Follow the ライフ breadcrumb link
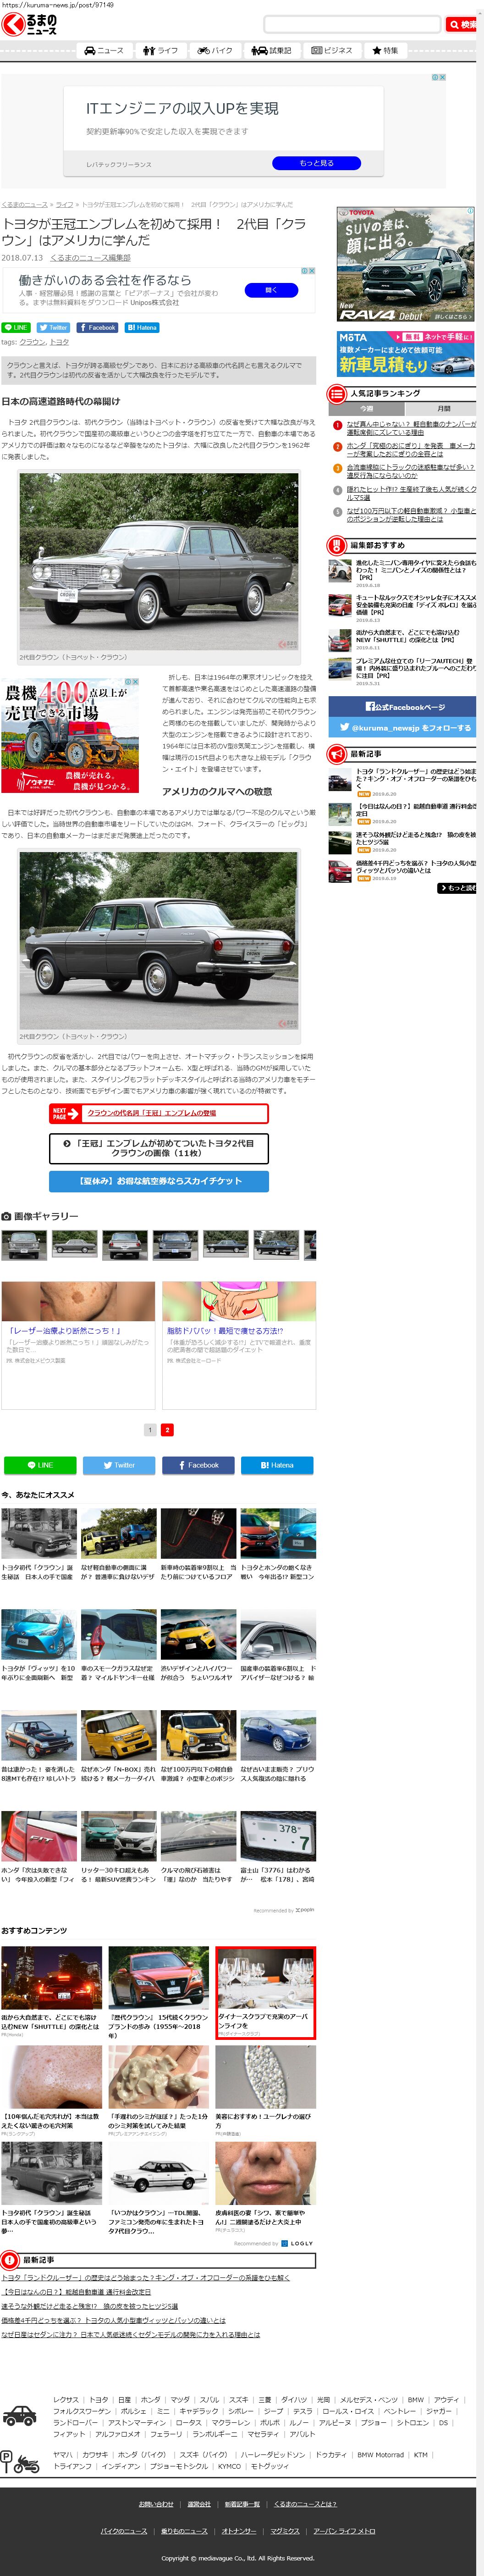This screenshot has height=2576, width=484. [64, 204]
